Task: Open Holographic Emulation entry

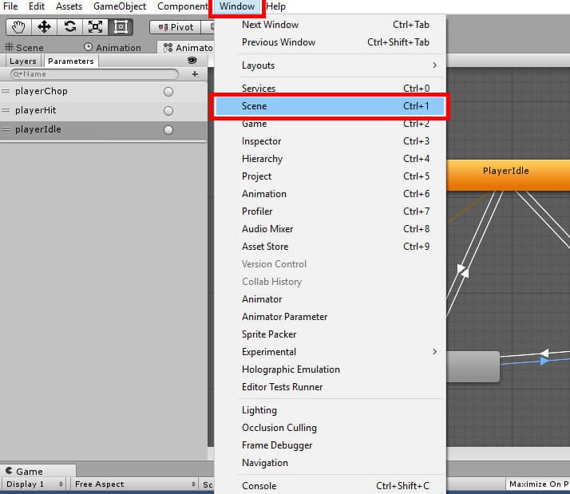Action: click(330, 370)
